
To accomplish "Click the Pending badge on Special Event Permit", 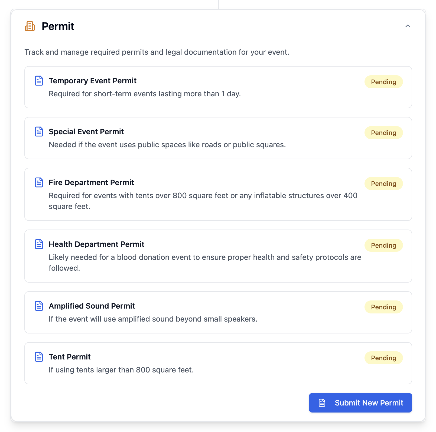I will (383, 133).
